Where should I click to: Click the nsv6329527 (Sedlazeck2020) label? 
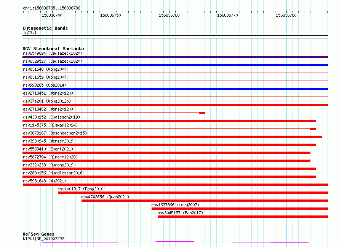pyautogui.click(x=53, y=61)
